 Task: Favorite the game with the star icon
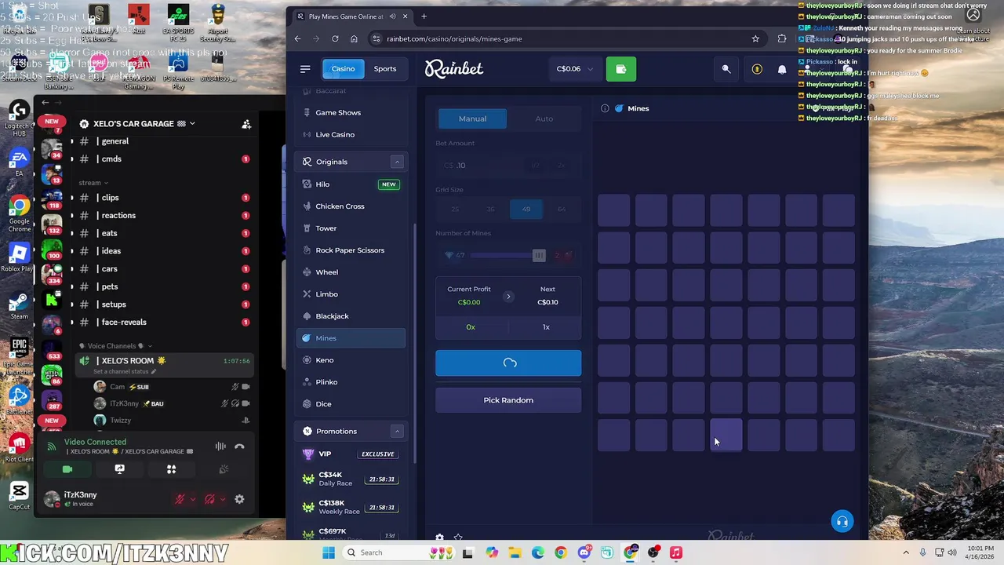[x=458, y=538]
